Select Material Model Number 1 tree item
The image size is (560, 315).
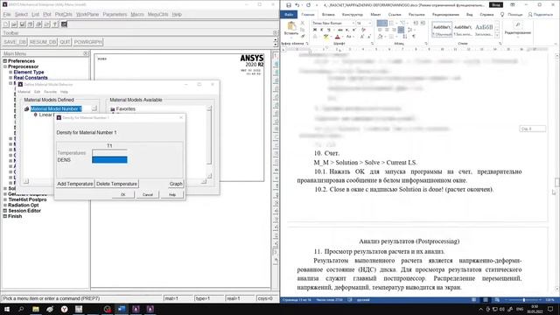click(56, 108)
